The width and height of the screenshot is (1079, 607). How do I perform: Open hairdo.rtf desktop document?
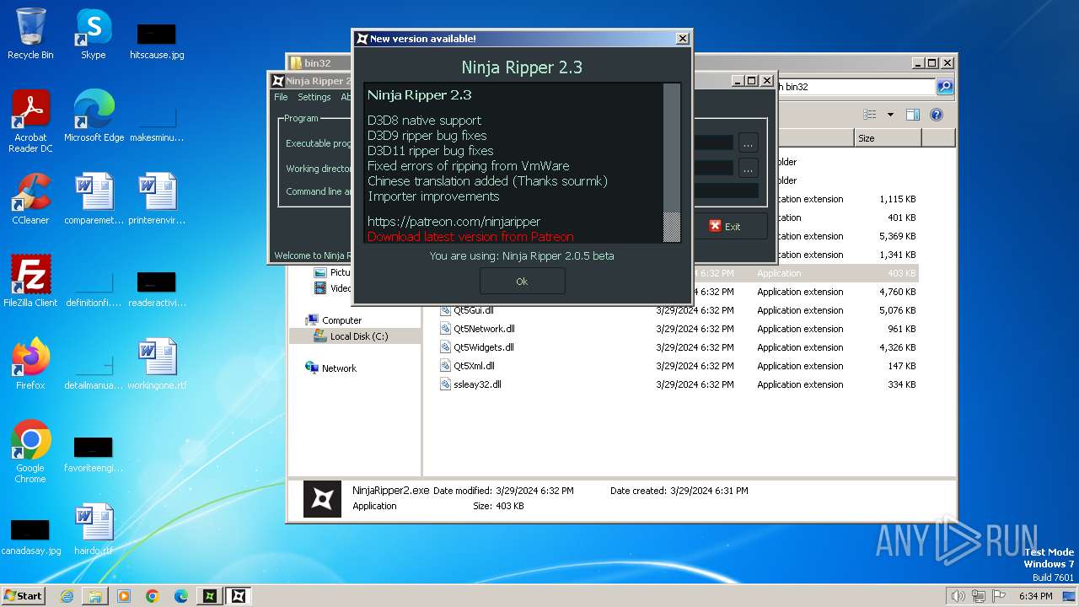pyautogui.click(x=94, y=529)
